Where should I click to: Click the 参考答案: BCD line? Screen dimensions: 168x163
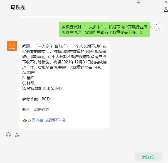point(36,99)
